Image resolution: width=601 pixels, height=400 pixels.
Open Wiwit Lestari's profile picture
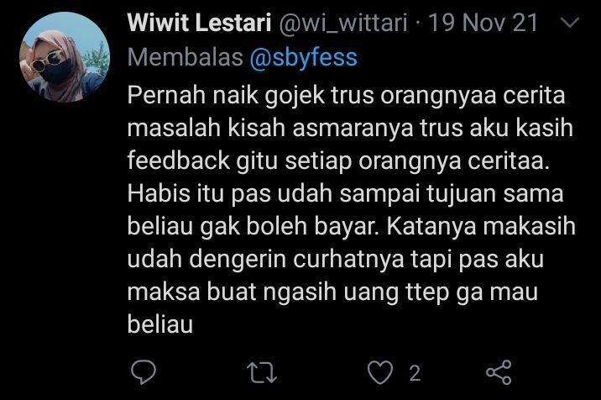[65, 57]
